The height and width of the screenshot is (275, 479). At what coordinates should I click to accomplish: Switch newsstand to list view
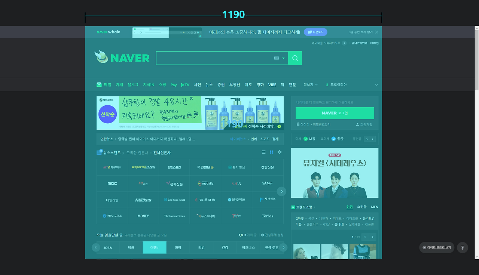264,152
